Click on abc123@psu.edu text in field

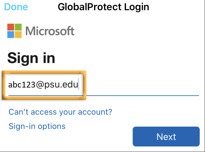point(43,85)
